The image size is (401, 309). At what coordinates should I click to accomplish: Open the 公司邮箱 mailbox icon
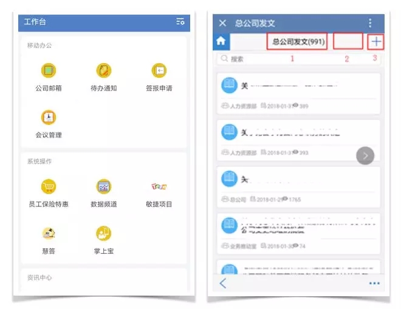(49, 70)
